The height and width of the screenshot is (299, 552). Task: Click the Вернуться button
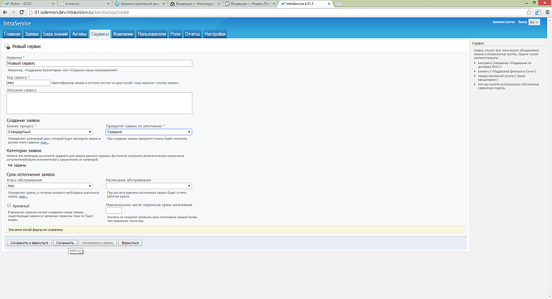point(130,243)
